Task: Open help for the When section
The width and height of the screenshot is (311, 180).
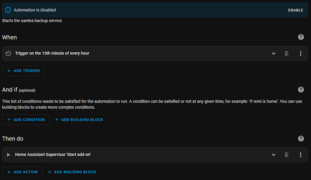Action: tap(301, 37)
